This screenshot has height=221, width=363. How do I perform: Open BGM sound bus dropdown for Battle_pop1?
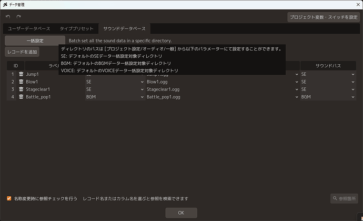(x=328, y=97)
